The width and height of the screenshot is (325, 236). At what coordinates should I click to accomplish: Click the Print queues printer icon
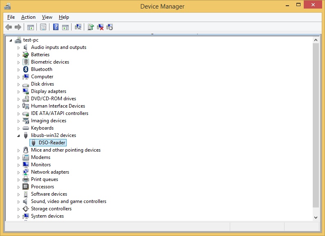pos(26,179)
